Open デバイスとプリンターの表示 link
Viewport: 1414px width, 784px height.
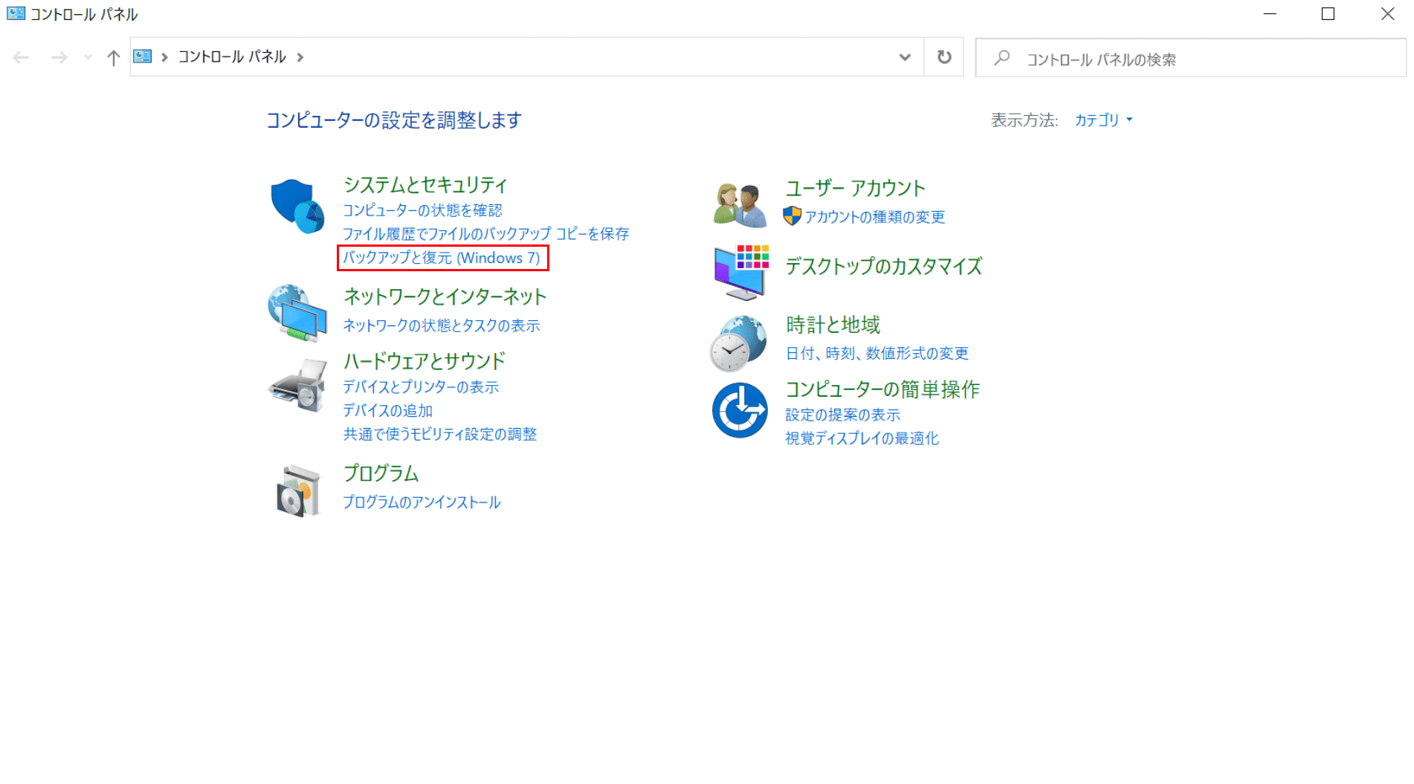(x=421, y=387)
